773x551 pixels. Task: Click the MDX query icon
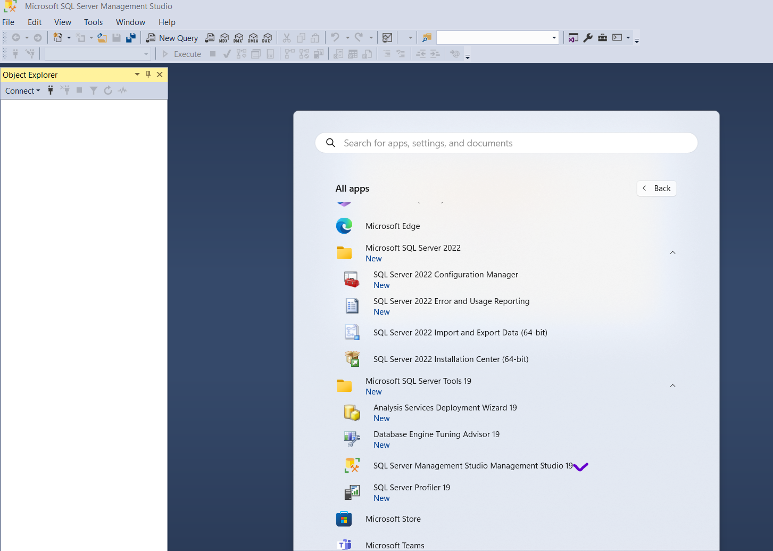[225, 38]
